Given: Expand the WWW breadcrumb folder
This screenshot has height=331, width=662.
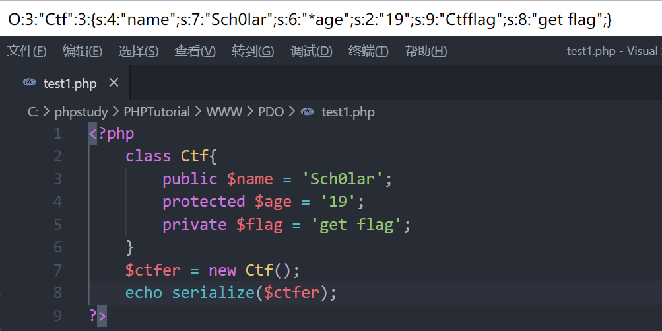Looking at the screenshot, I should [x=224, y=112].
